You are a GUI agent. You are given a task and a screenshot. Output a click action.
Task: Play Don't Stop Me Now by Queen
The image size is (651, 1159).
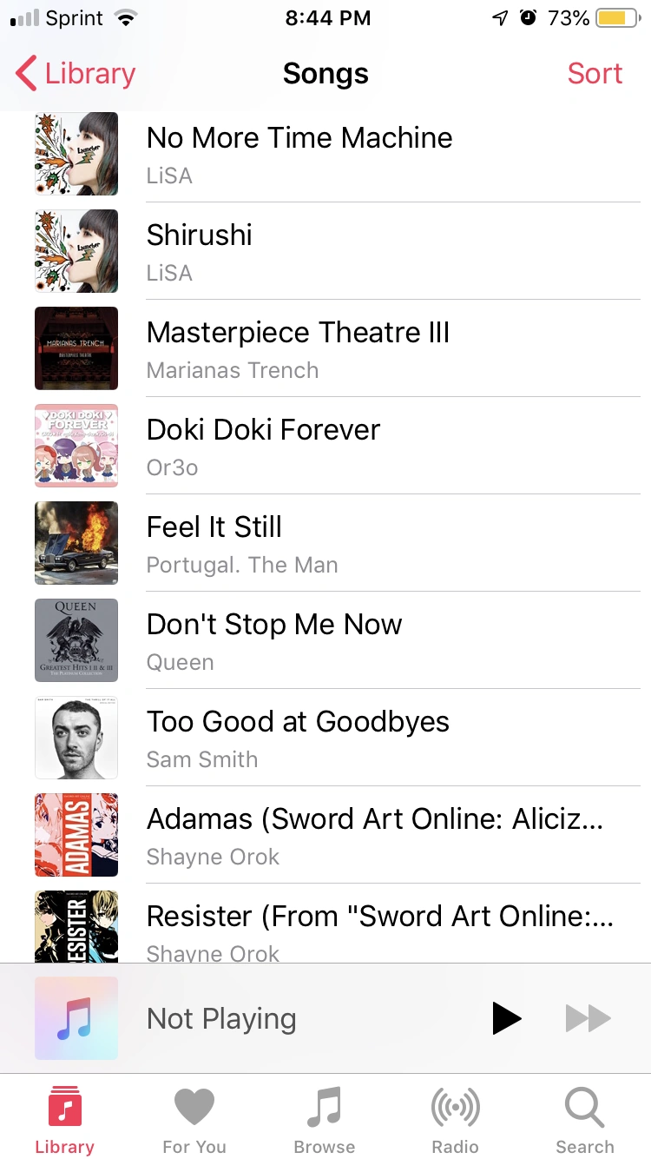(x=274, y=640)
